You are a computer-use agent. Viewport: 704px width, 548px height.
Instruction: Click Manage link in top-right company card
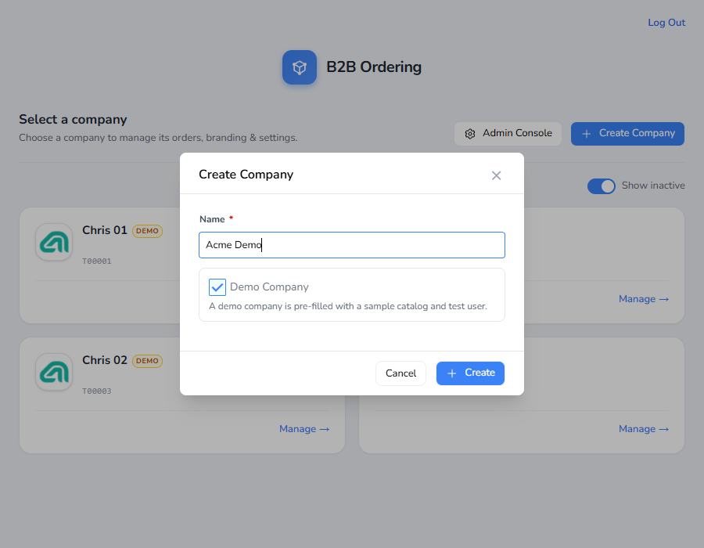coord(644,299)
